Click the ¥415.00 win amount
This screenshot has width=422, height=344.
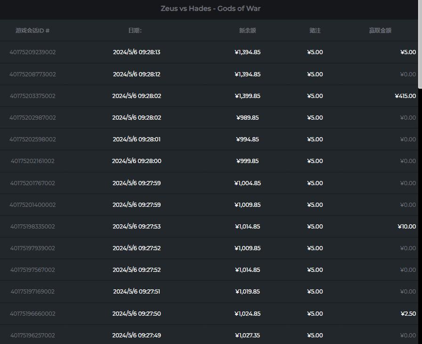406,96
